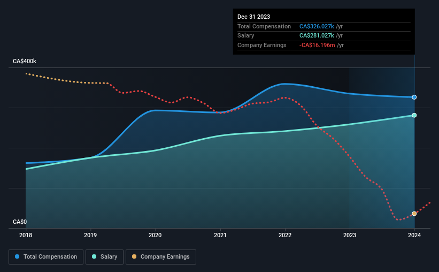Click the 2018 x-axis label

(x=26, y=235)
